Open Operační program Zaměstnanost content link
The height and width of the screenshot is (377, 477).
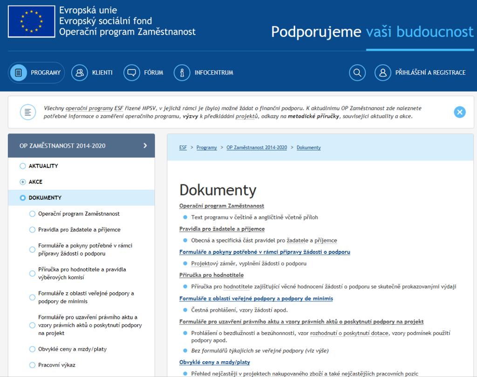tap(221, 206)
